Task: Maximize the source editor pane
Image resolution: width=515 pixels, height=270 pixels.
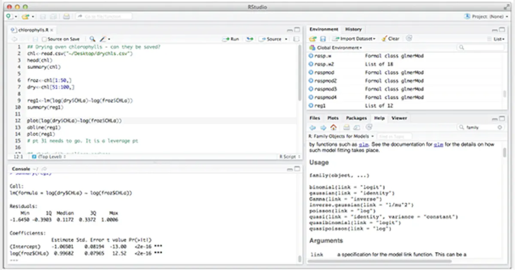Action: click(x=297, y=30)
